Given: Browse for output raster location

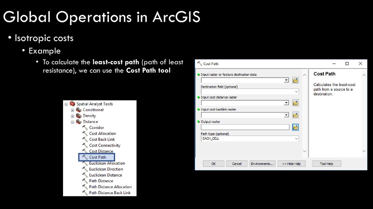Looking at the screenshot, I should [295, 127].
